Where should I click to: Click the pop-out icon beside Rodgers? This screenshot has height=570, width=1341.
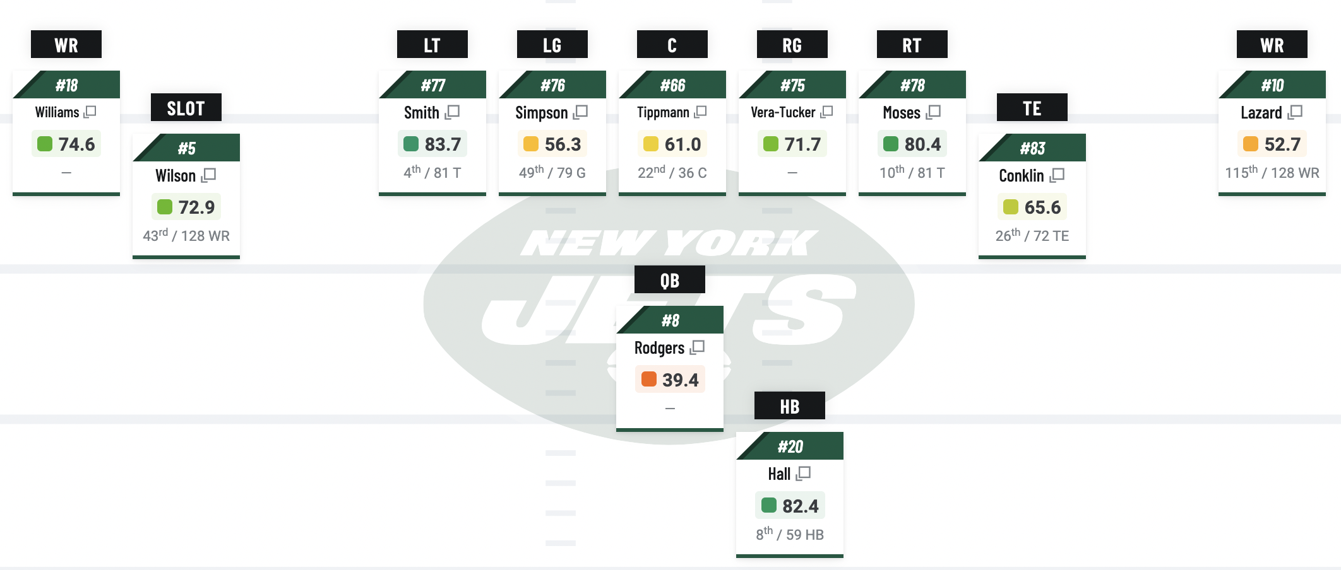tap(697, 347)
